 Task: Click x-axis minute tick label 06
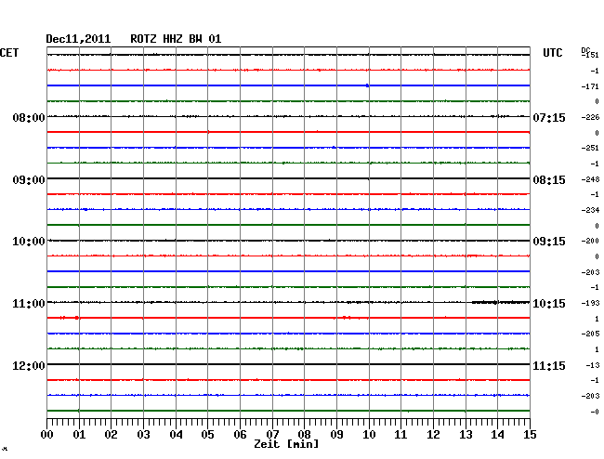point(240,434)
